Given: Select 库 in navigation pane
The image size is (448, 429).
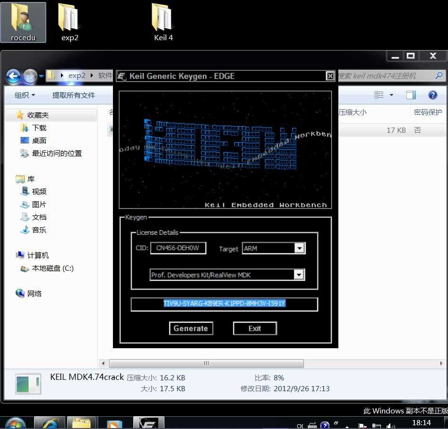Looking at the screenshot, I should point(31,179).
